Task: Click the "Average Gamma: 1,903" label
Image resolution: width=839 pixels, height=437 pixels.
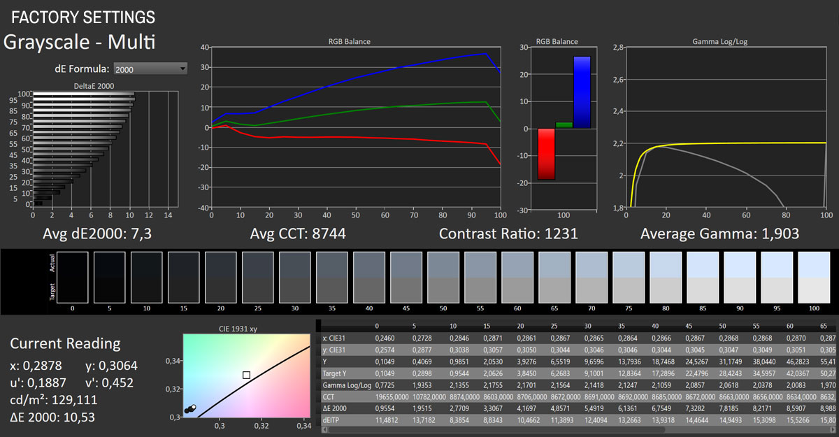Action: 721,234
